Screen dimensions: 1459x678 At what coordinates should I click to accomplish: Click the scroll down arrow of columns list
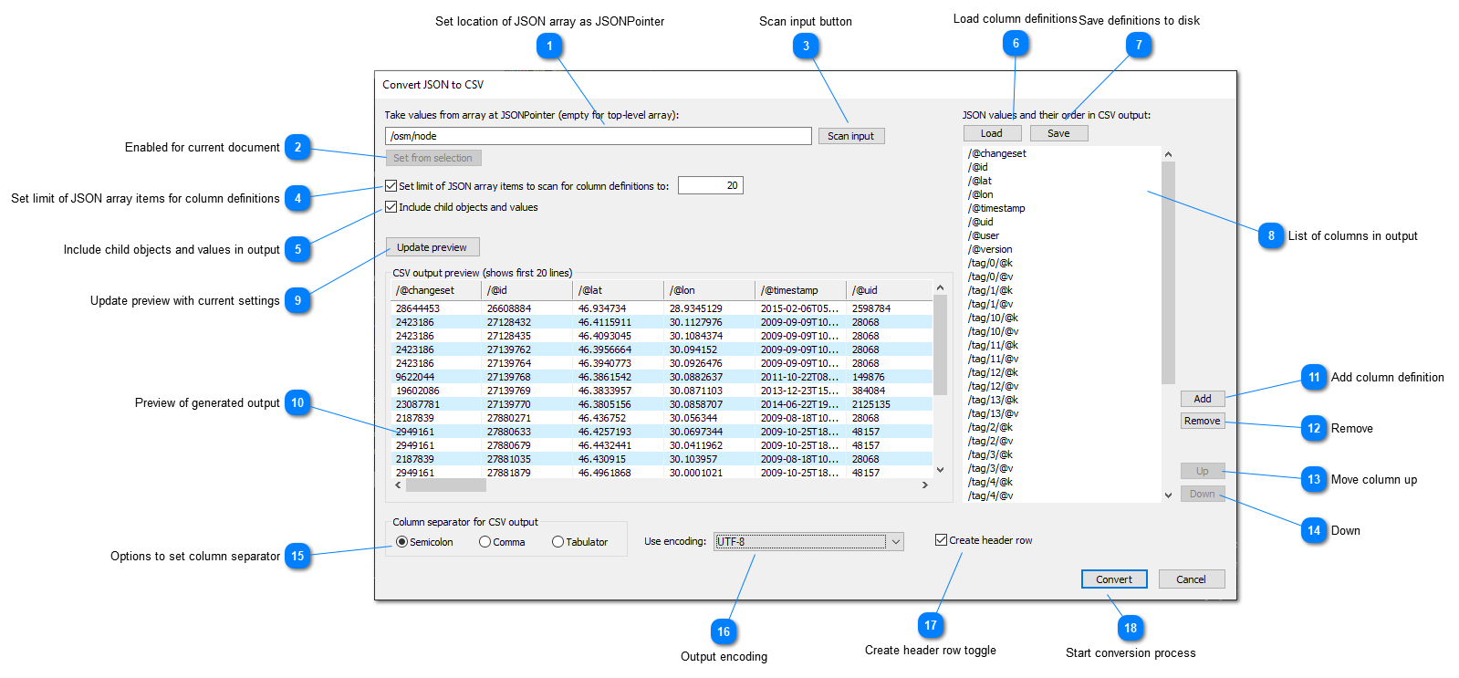point(1168,495)
